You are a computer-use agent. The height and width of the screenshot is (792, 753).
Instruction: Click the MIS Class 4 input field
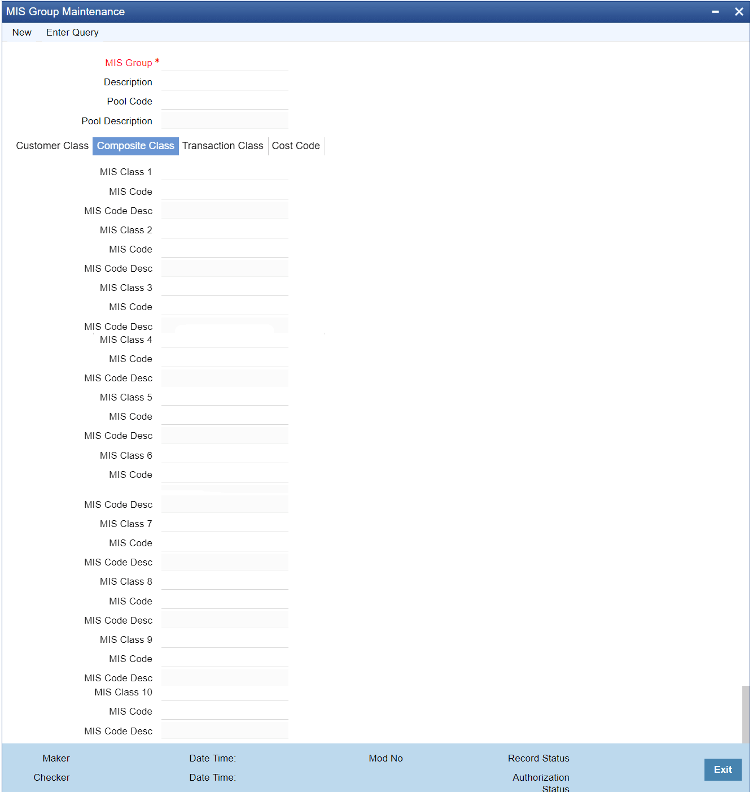225,340
